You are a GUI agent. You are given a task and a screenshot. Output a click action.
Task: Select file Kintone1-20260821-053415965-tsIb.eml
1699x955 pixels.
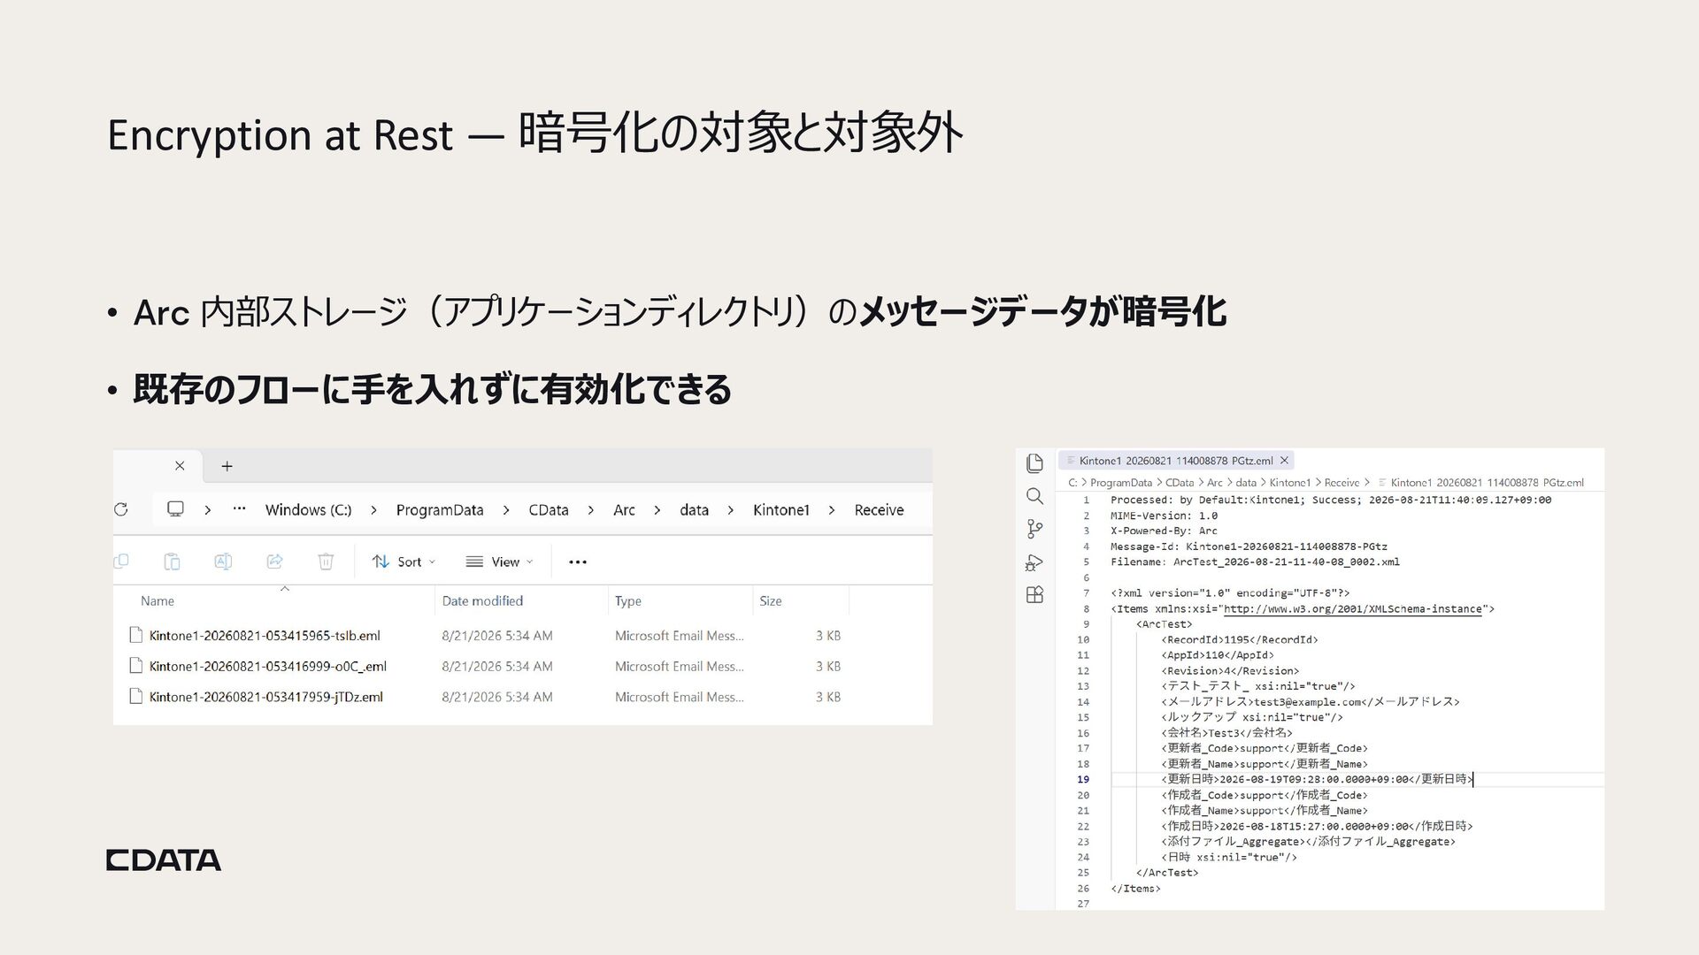(265, 636)
